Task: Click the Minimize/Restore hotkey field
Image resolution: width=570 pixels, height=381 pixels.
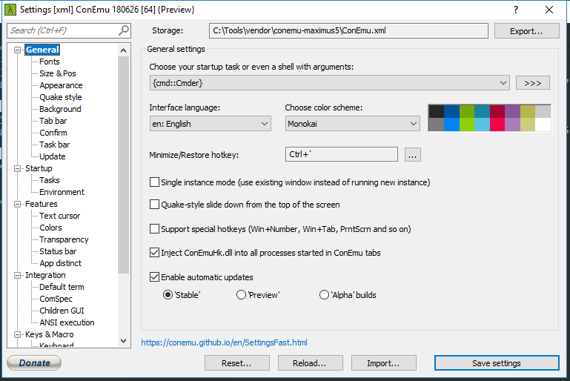Action: 342,154
